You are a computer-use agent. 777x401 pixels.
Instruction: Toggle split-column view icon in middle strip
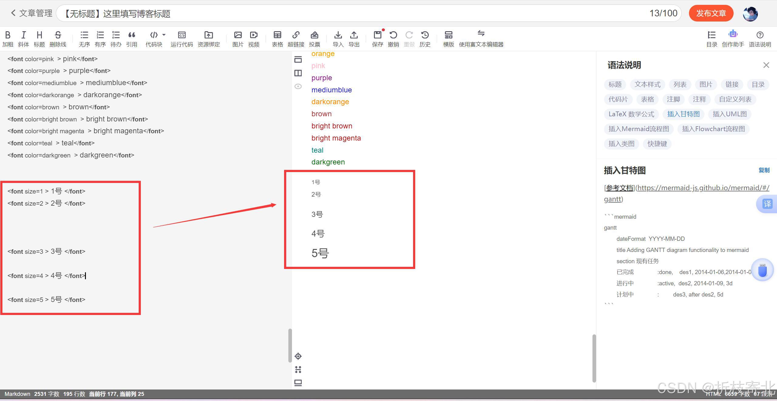(x=298, y=73)
